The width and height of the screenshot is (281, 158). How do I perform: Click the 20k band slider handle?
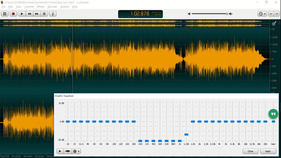[x=265, y=122]
